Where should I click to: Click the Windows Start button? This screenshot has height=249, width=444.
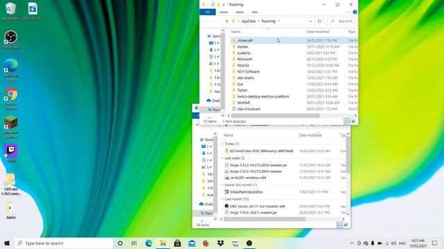pos(7,243)
